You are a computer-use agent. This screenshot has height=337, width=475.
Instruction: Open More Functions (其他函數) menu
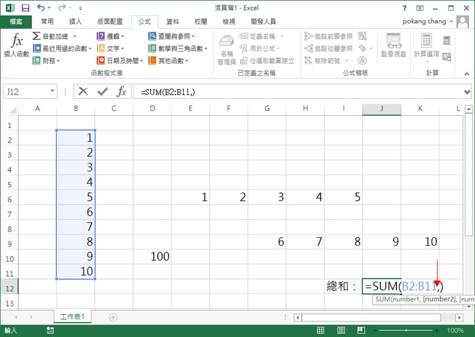169,61
